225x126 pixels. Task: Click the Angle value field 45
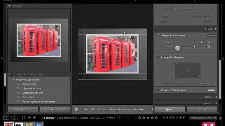pos(209,47)
